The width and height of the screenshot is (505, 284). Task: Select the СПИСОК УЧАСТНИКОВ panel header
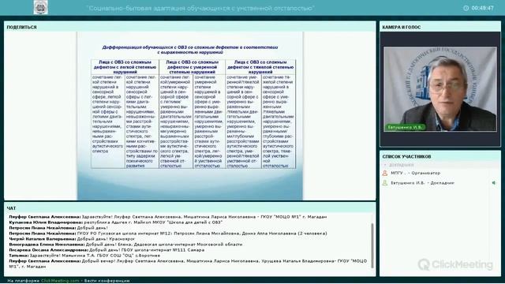[x=440, y=156]
